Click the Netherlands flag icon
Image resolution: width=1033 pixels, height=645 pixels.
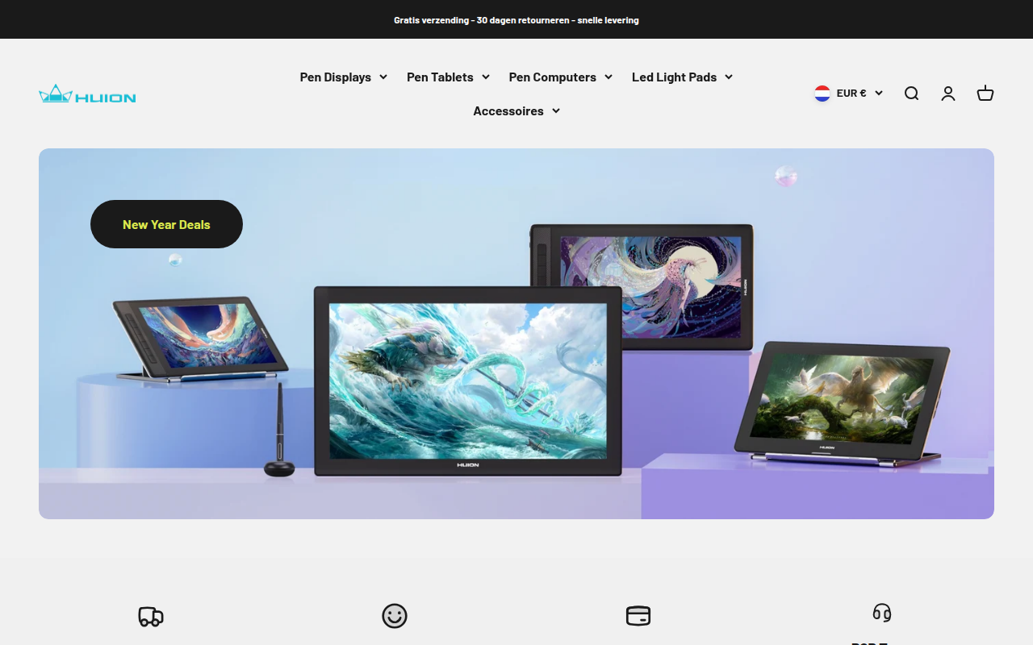click(822, 94)
